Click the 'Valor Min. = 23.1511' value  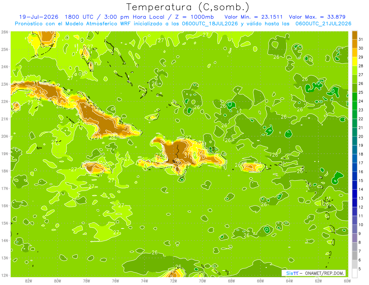(254, 17)
